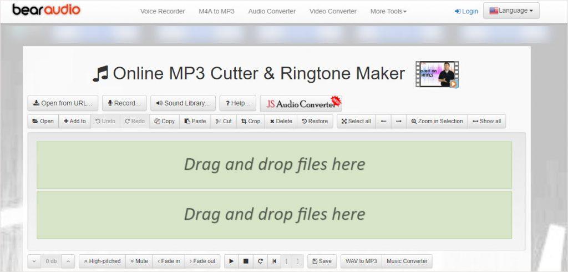Click Zoom in Selection
The width and height of the screenshot is (568, 272).
point(437,121)
